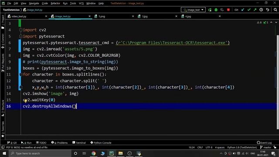Viewport: 279px width, 157px height.
Task: Open the Python Console tool window
Action: [x=101, y=143]
